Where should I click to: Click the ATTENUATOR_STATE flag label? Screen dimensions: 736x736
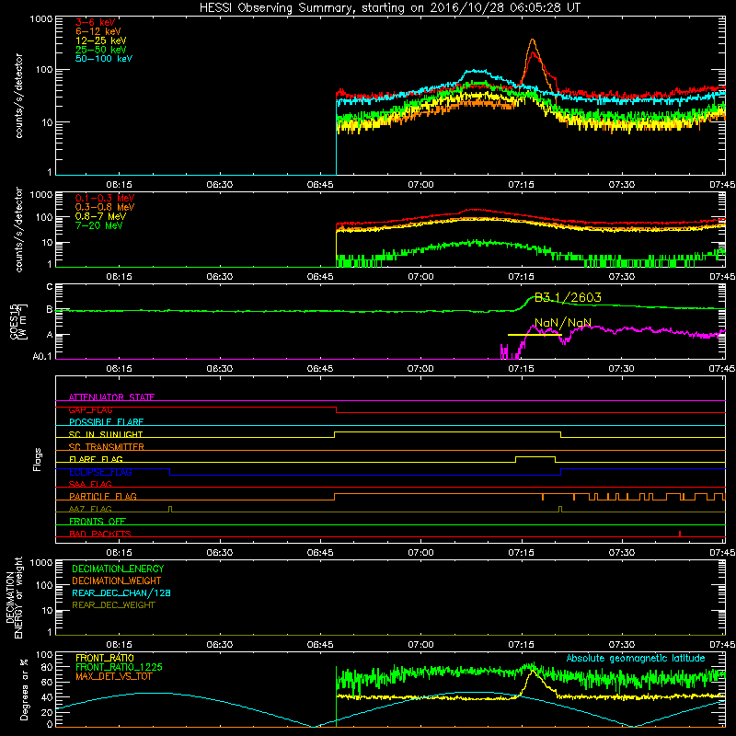[111, 397]
